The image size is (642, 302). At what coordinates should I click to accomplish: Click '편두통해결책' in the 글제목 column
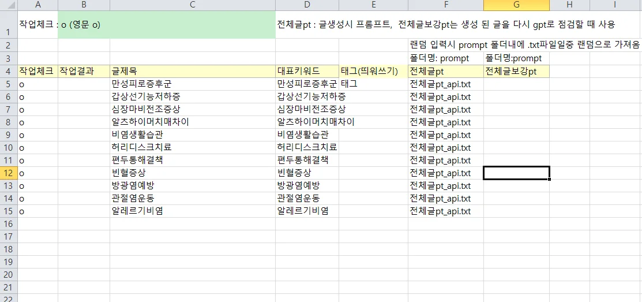click(193, 160)
